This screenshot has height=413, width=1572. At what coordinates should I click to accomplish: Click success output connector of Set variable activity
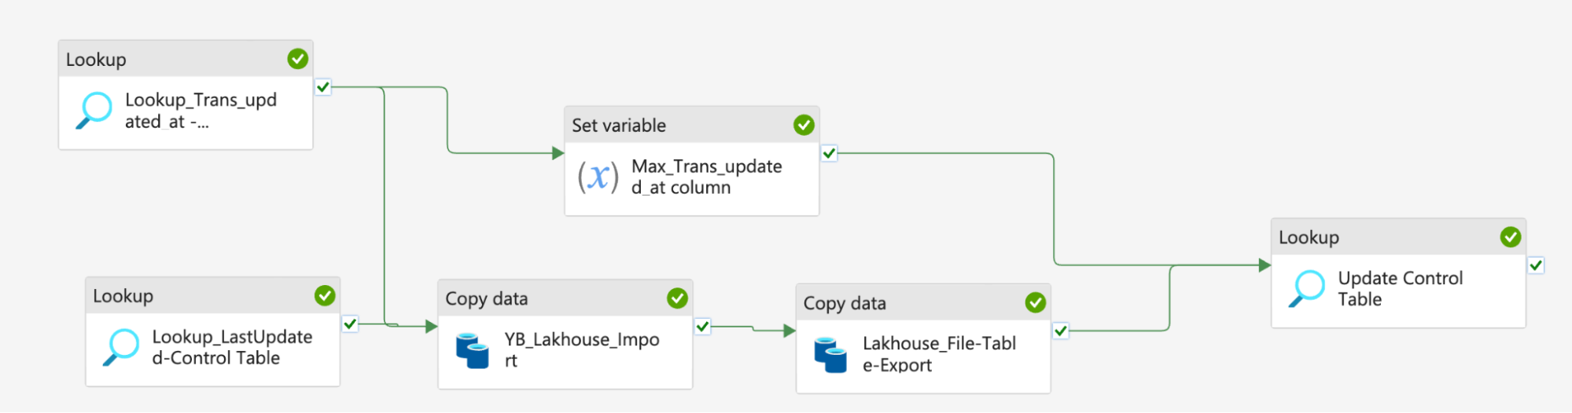point(829,153)
